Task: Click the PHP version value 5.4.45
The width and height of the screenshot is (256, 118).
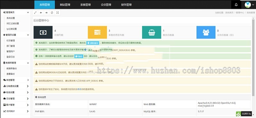Action: [92, 112]
